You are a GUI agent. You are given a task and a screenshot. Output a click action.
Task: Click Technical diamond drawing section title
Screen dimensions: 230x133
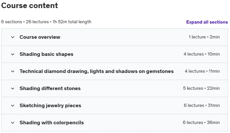pyautogui.click(x=97, y=71)
